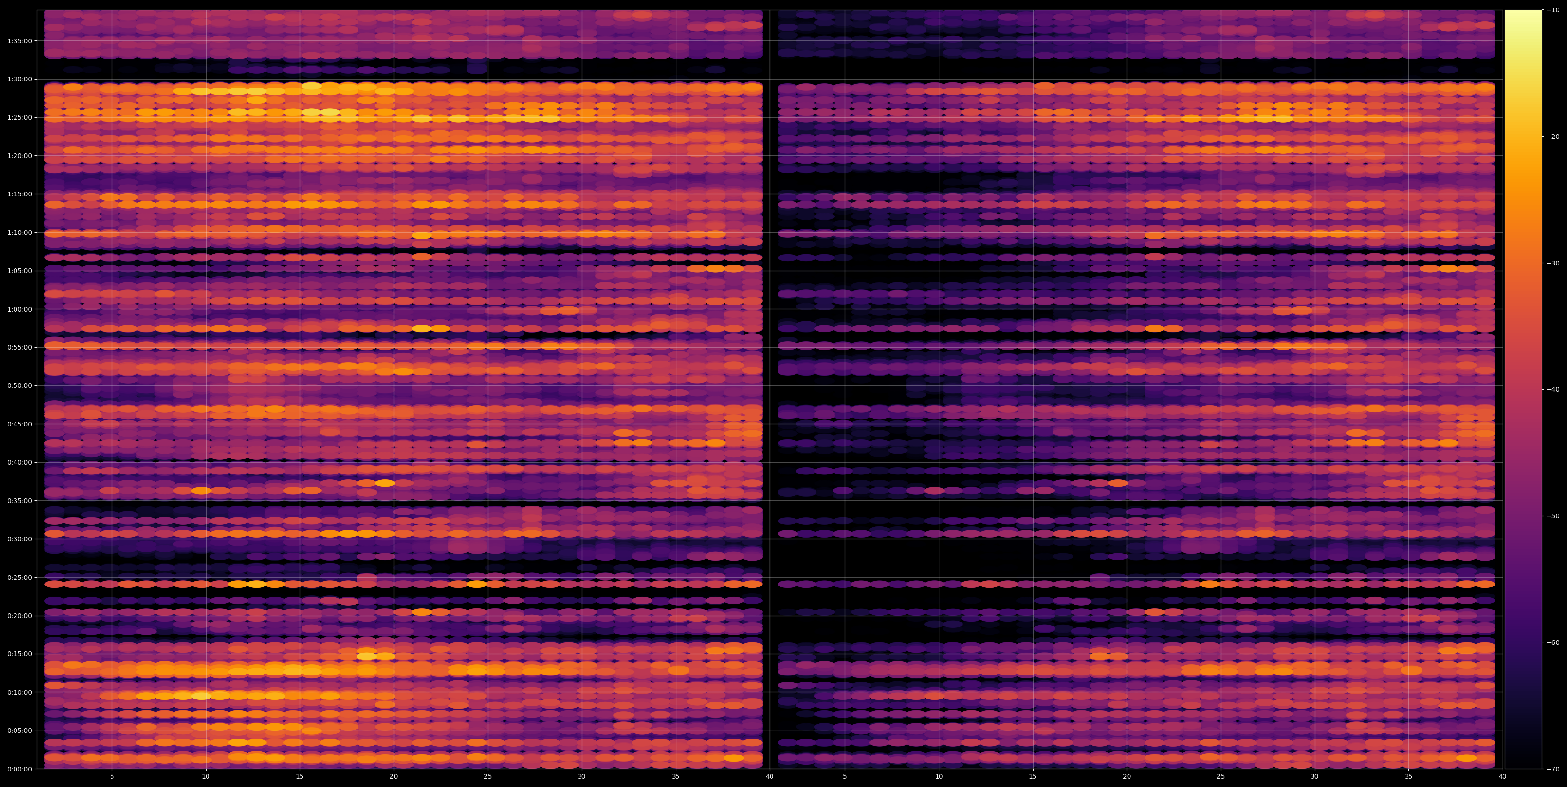Viewport: 1567px width, 787px height.
Task: Click the −50 colorbar tick label
Action: (1553, 515)
